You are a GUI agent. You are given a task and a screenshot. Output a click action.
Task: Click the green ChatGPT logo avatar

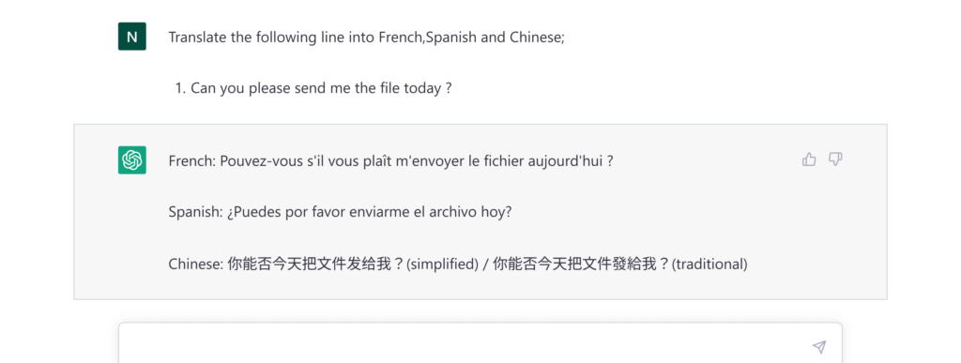tap(131, 160)
